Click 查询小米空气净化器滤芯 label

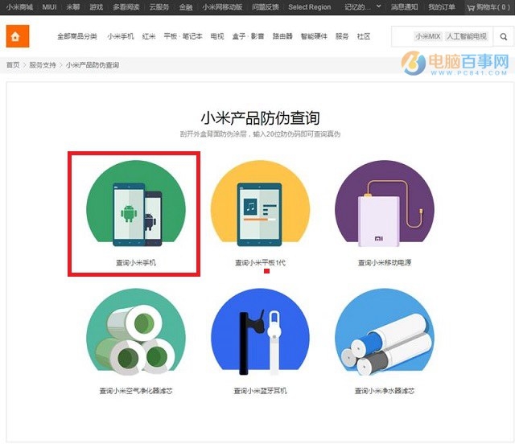136,391
